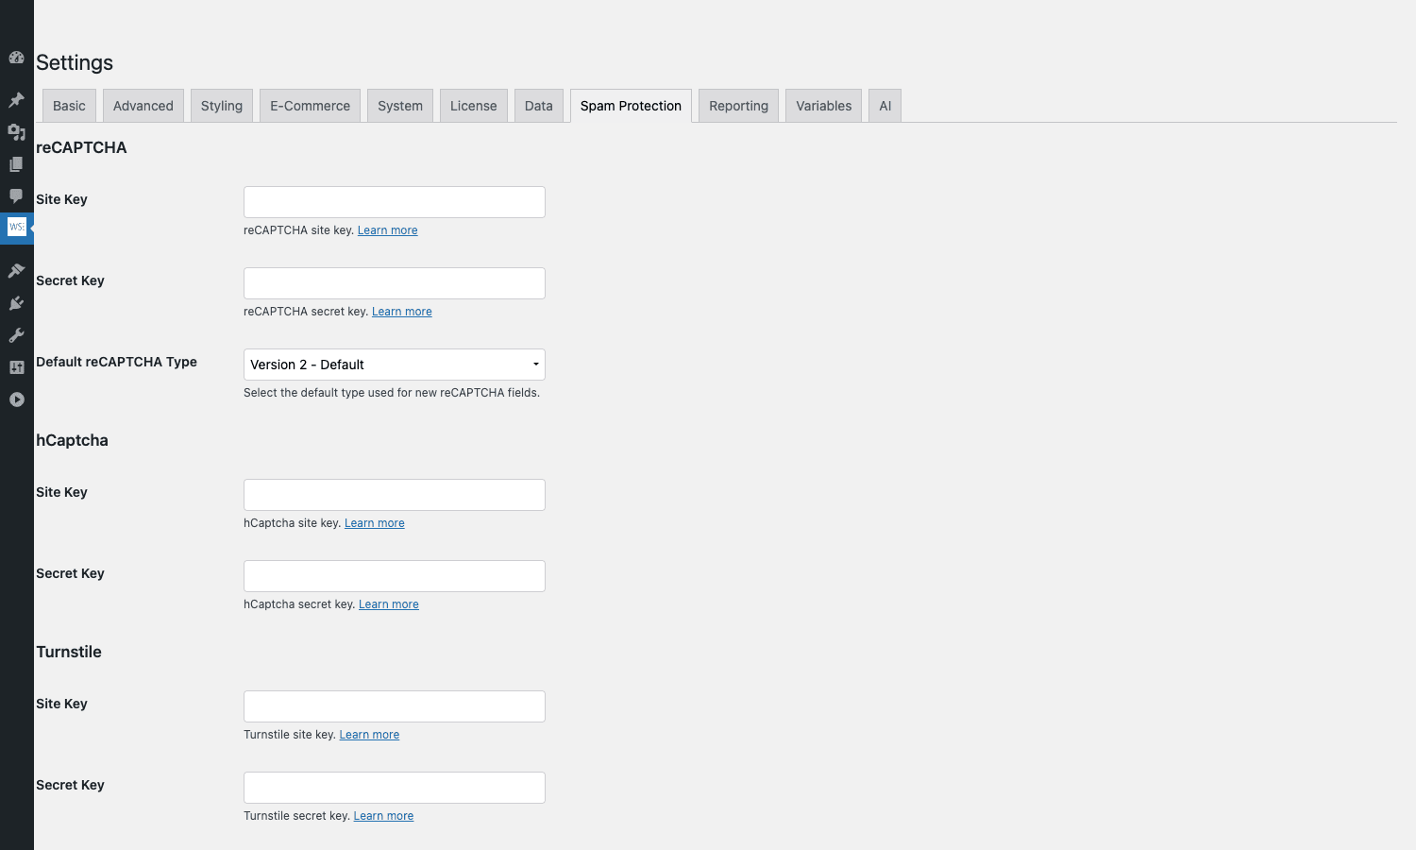Select the Spam Protection tab

click(x=631, y=106)
